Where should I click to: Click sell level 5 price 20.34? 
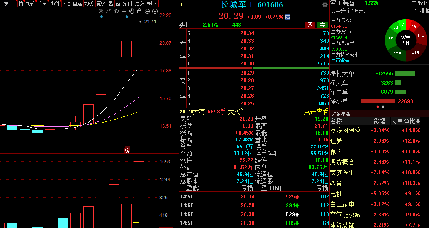[247, 33]
